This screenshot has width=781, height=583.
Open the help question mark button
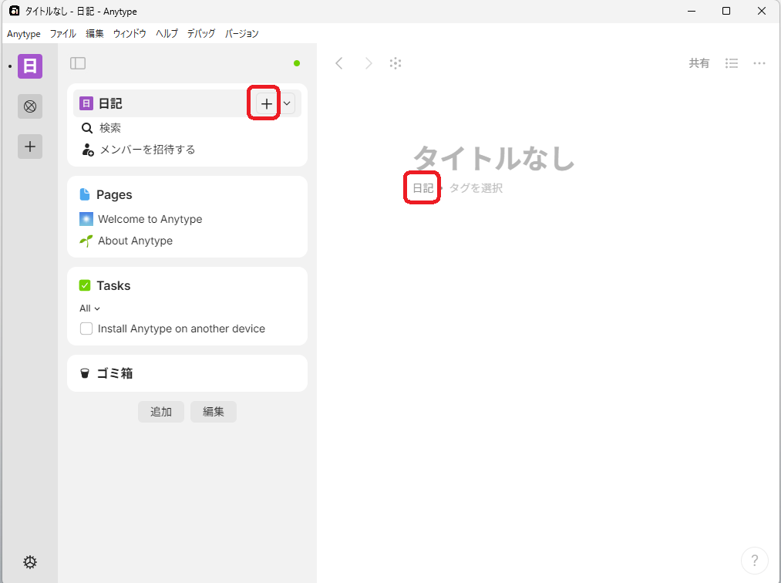(x=755, y=561)
